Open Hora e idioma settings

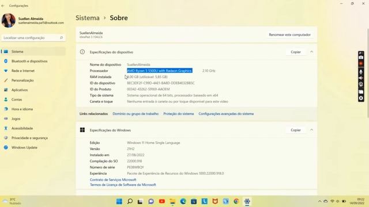tap(33, 109)
